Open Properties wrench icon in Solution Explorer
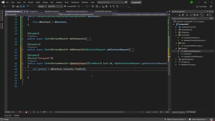 pyautogui.click(x=208, y=15)
